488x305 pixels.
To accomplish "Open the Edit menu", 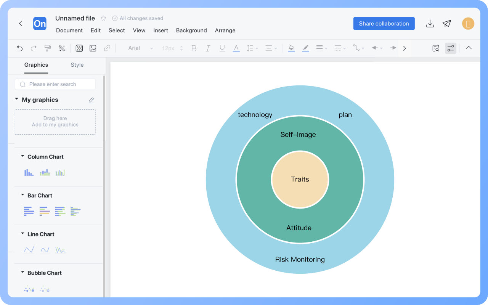I will coord(96,30).
